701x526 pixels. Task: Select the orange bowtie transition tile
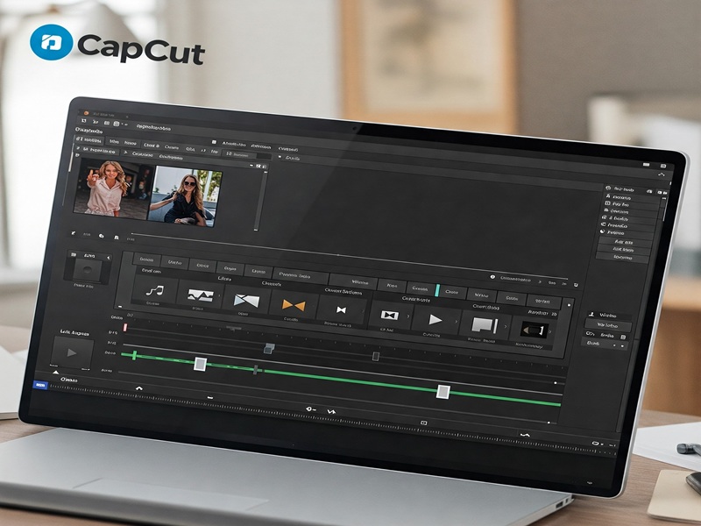(294, 305)
